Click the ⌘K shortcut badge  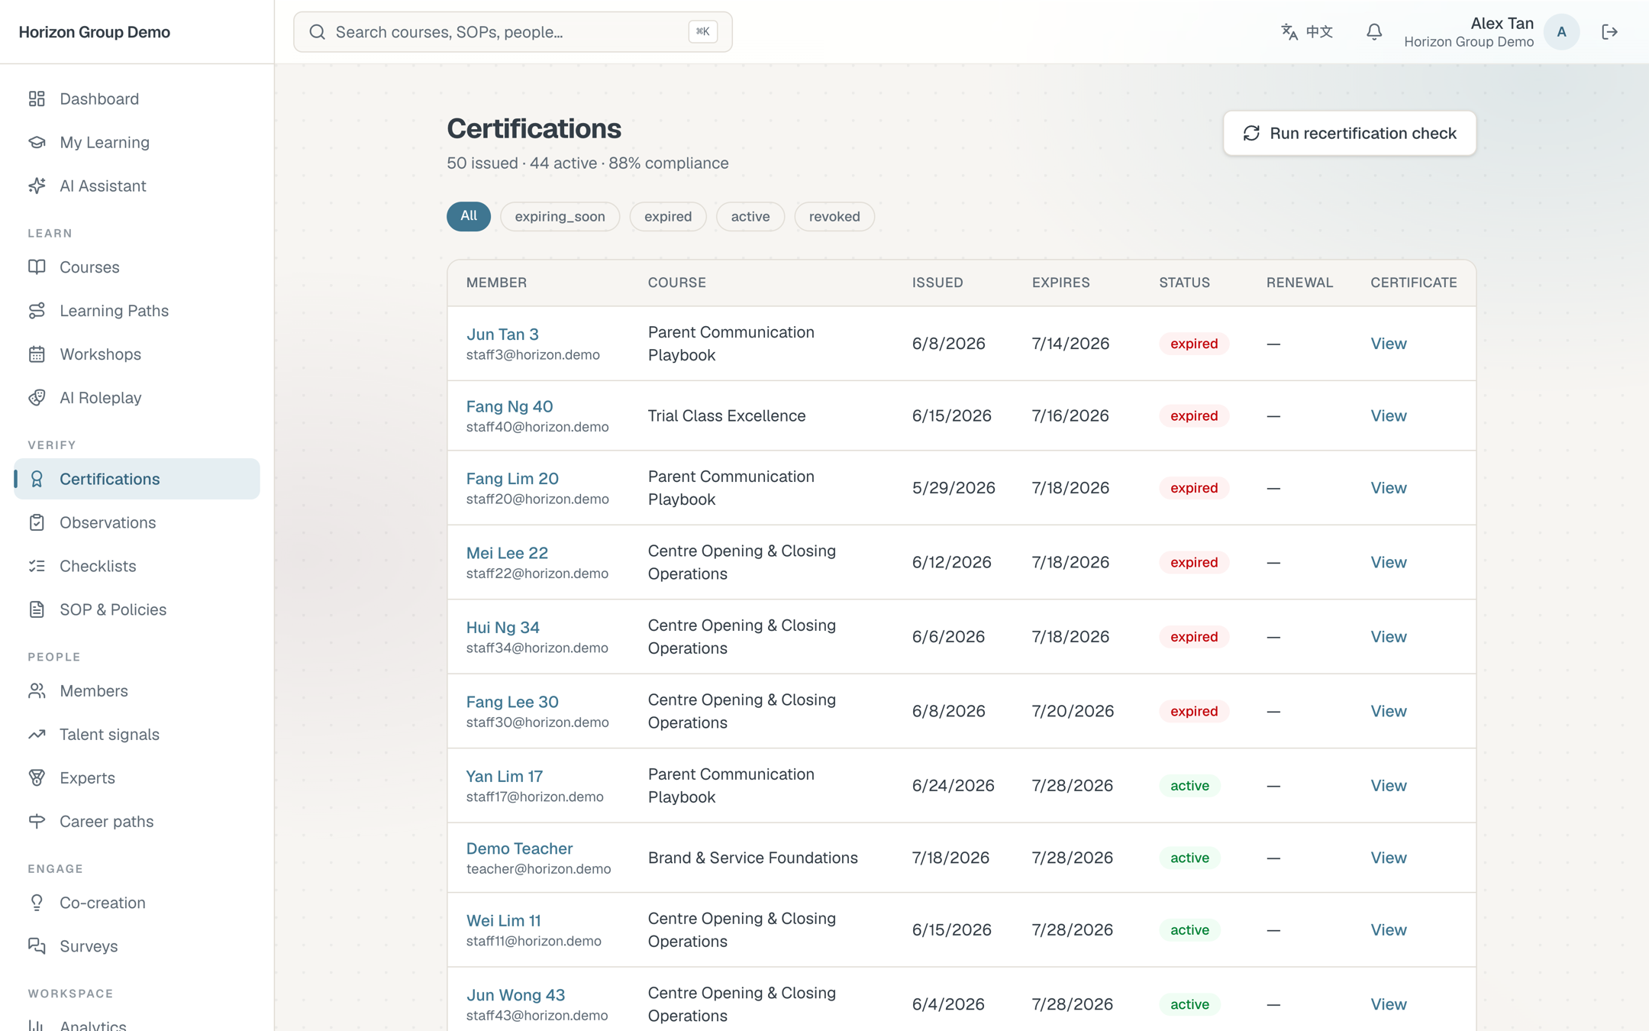coord(702,32)
